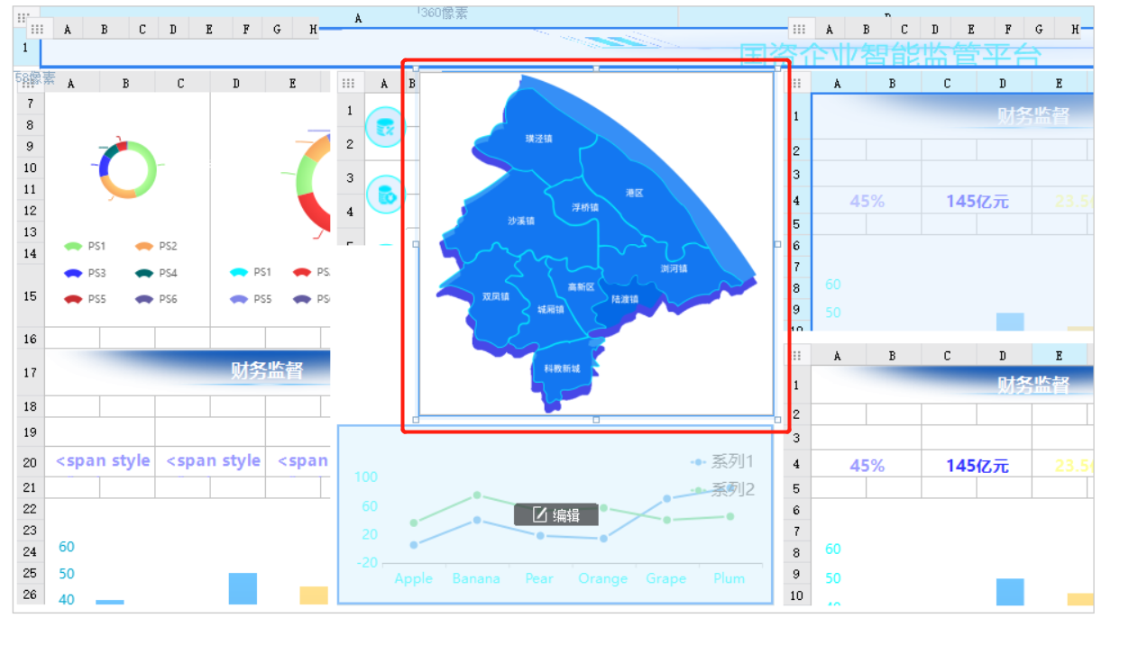Screen dimensions: 1138x654
Task: Click Apple label on line chart axis
Action: (x=413, y=578)
